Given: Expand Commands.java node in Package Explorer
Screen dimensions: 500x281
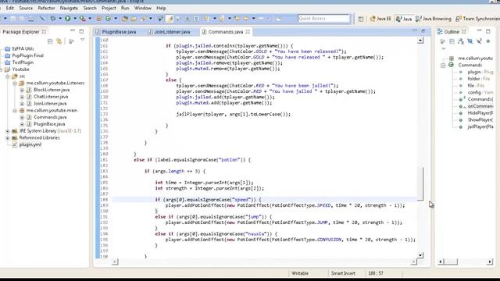Looking at the screenshot, I should 22,117.
